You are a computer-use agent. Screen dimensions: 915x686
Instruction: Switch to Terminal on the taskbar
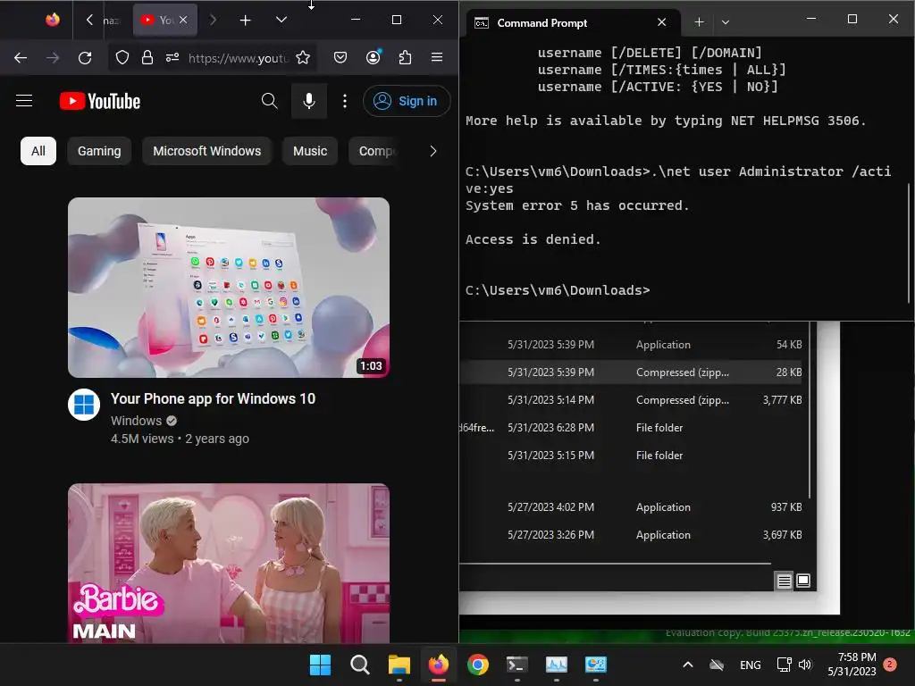pyautogui.click(x=517, y=665)
